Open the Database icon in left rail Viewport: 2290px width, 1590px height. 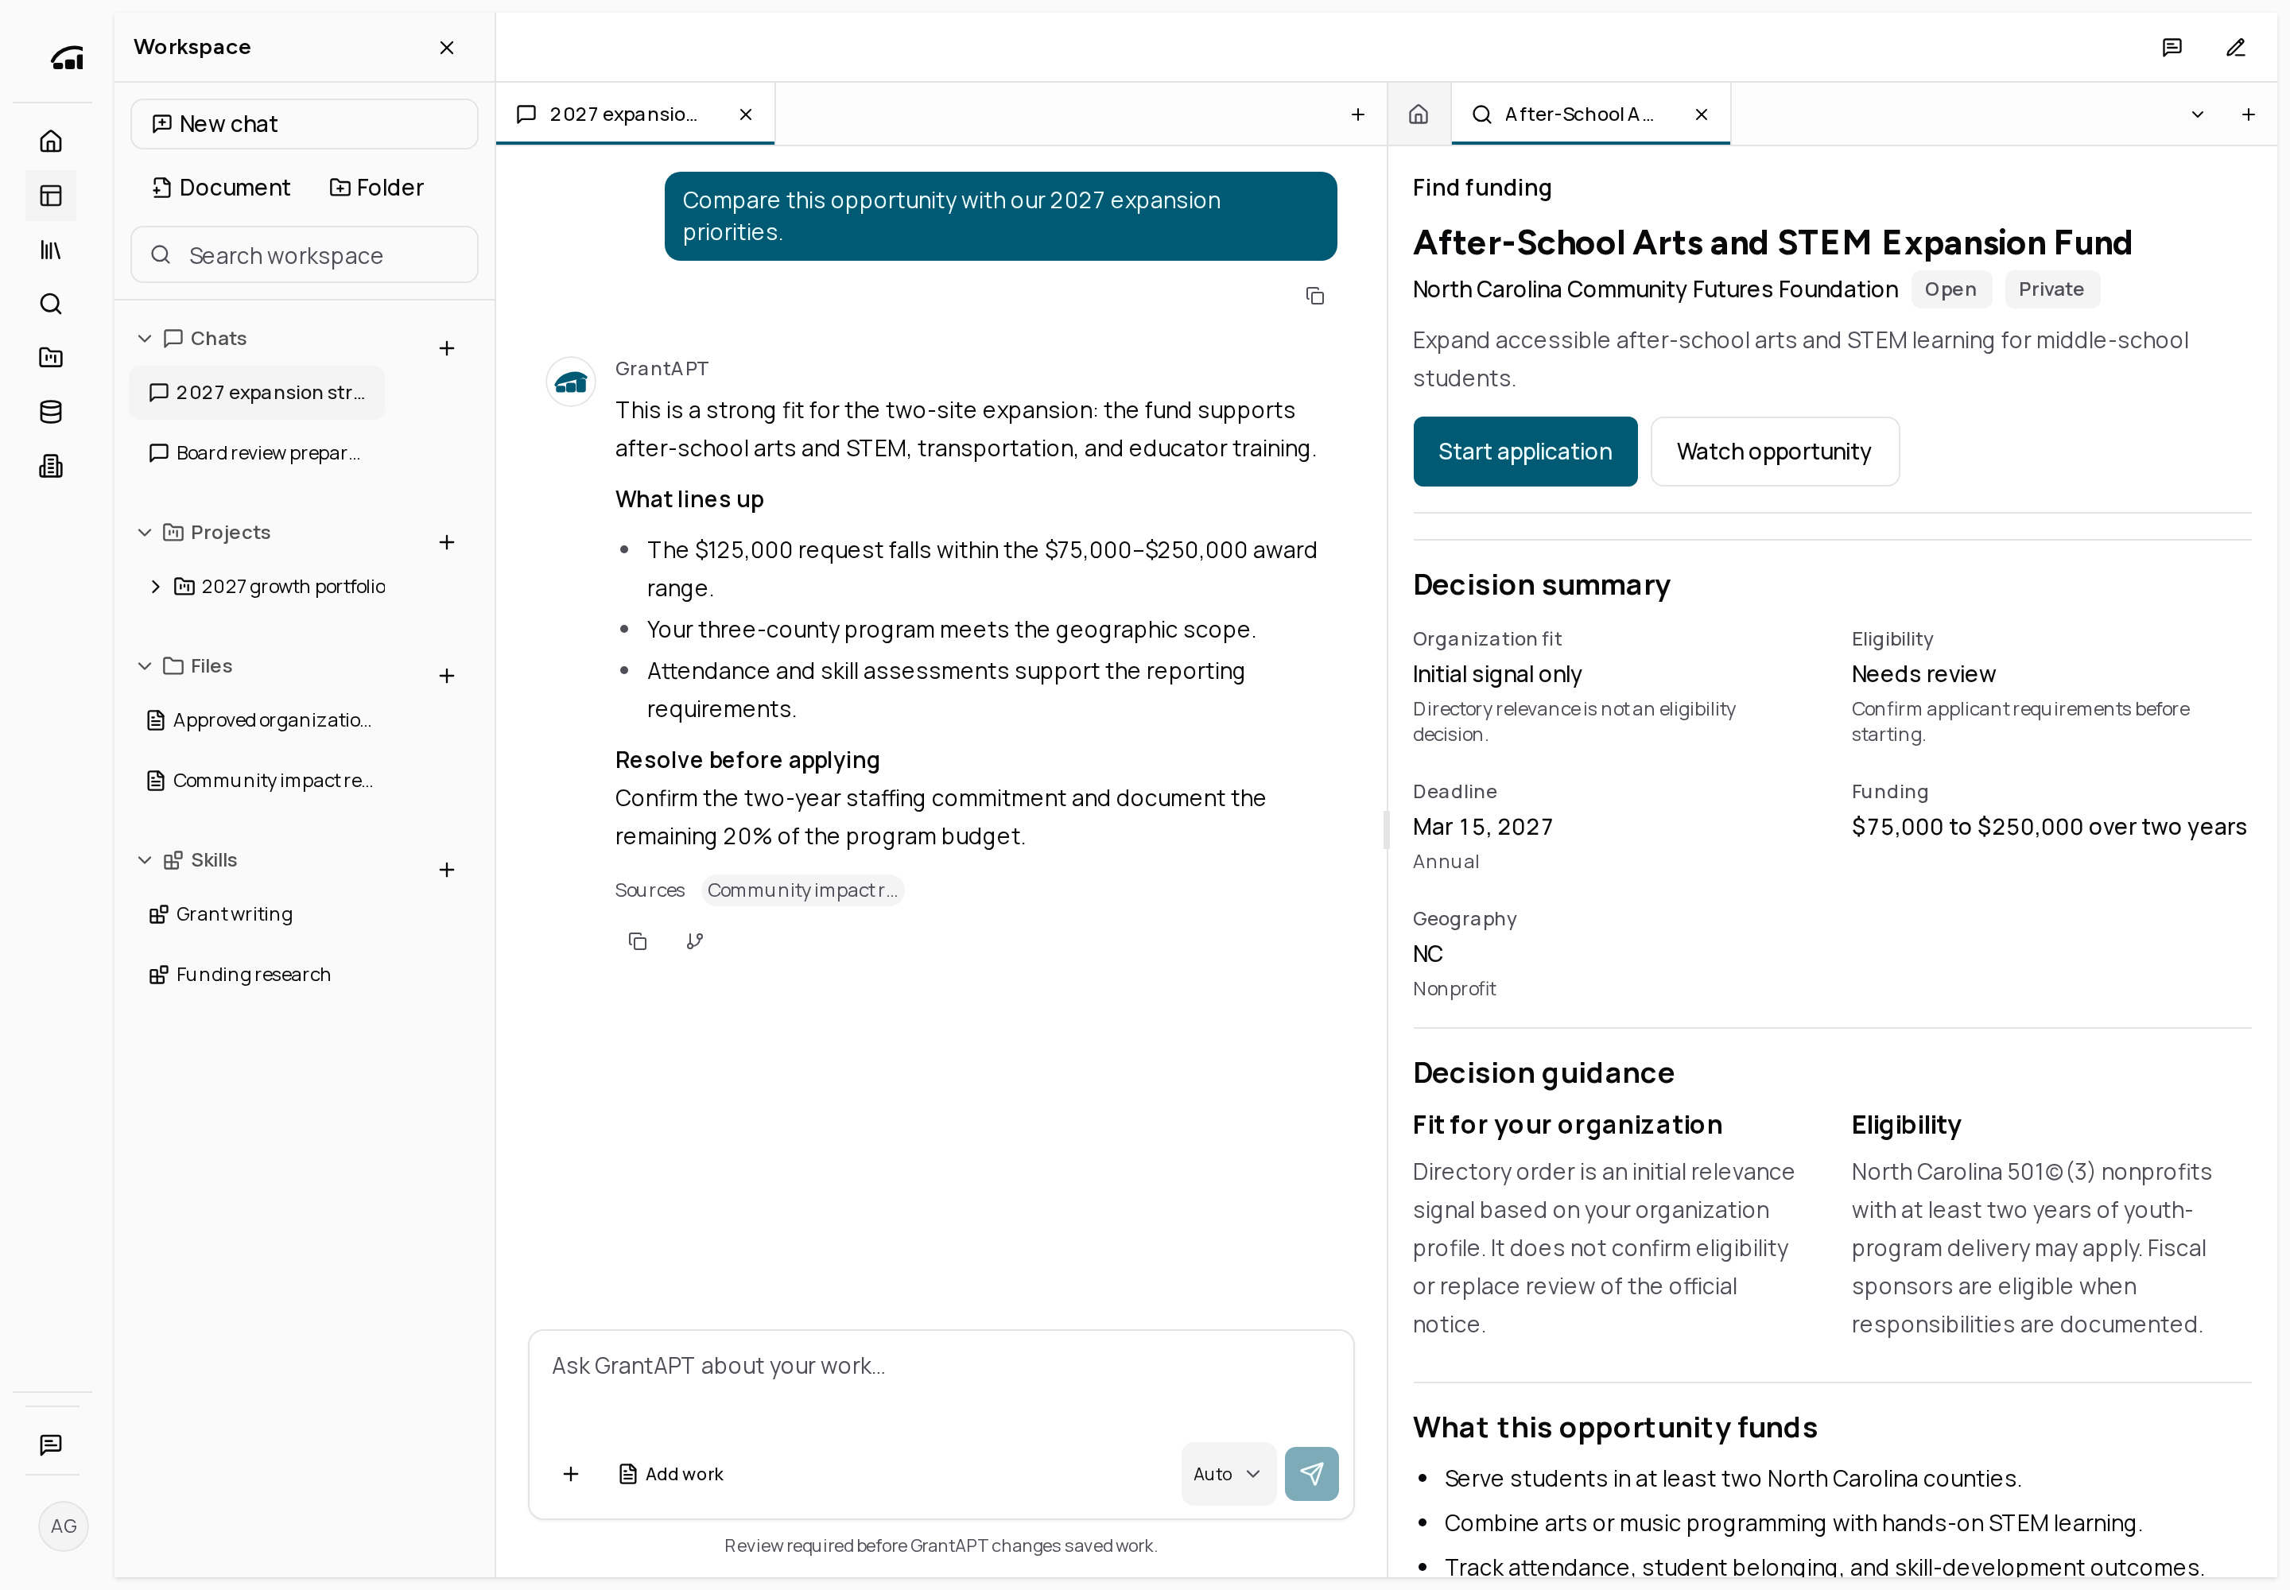coord(51,412)
